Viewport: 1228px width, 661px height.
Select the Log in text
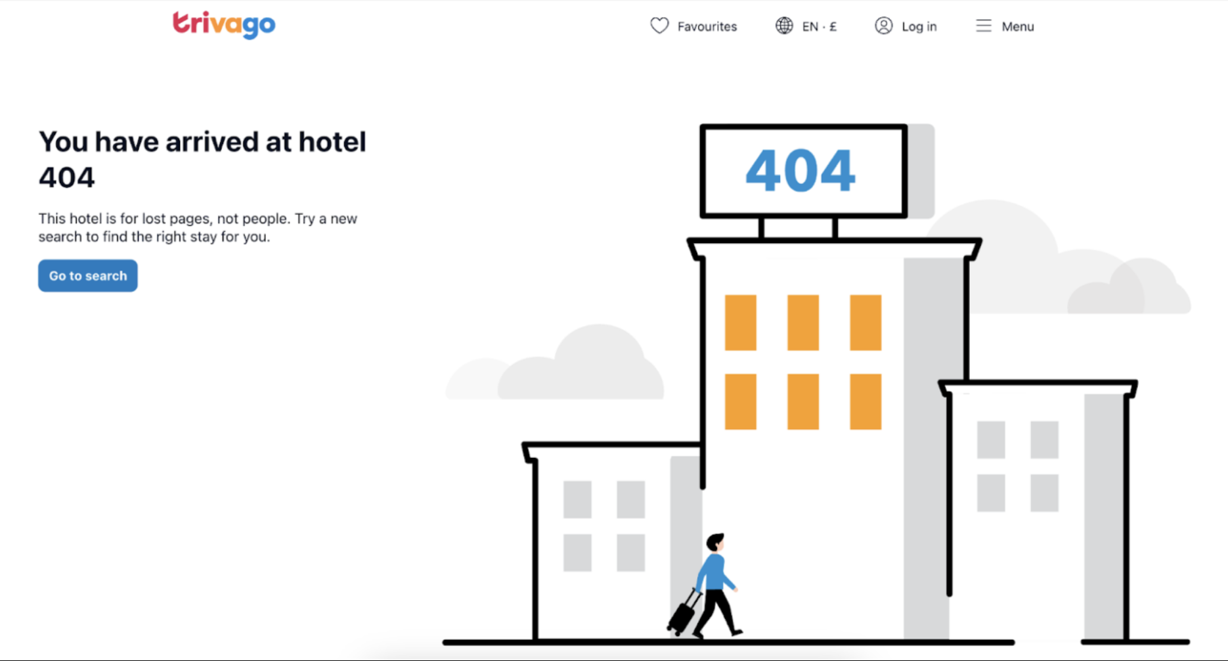pos(919,26)
